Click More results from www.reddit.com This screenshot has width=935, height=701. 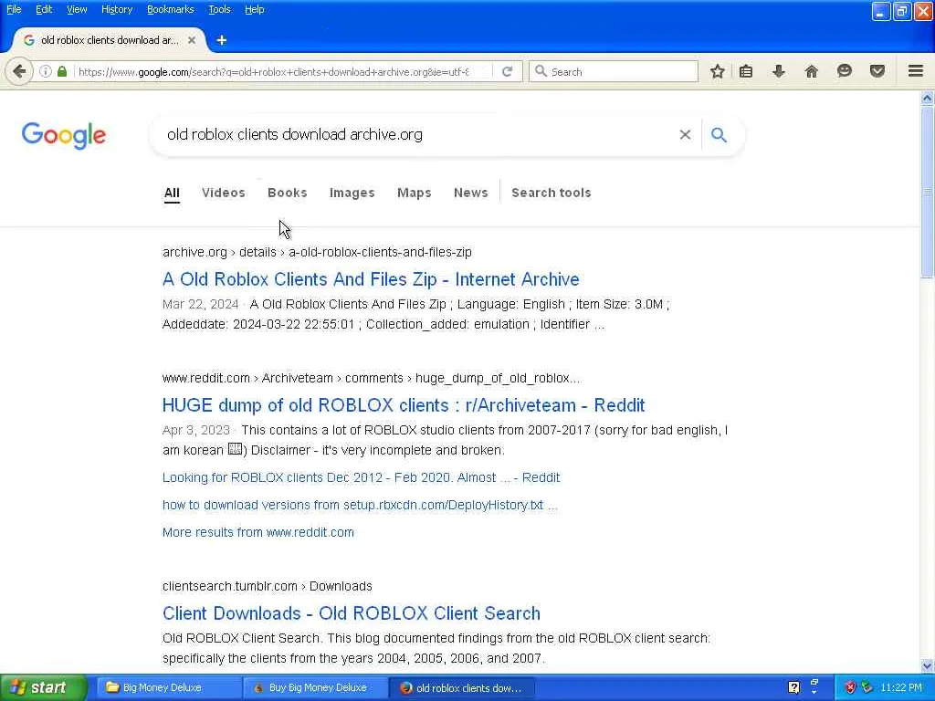[x=258, y=532]
